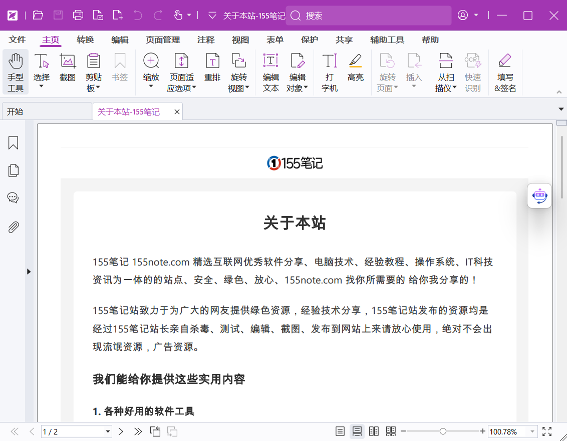Open the Convert (转换) ribbon tab

pos(85,40)
